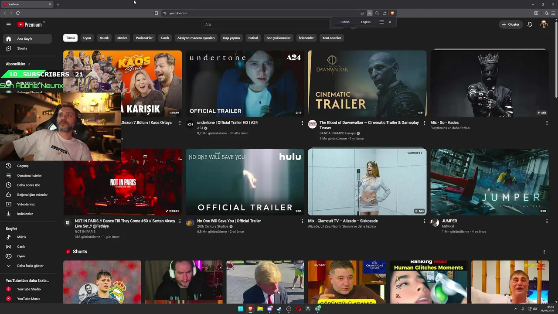
Task: Click the translate page icon in address bar
Action: coord(370,13)
